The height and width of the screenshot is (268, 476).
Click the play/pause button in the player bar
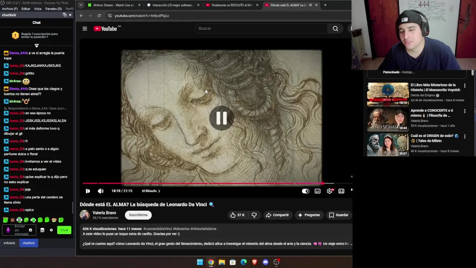[88, 191]
